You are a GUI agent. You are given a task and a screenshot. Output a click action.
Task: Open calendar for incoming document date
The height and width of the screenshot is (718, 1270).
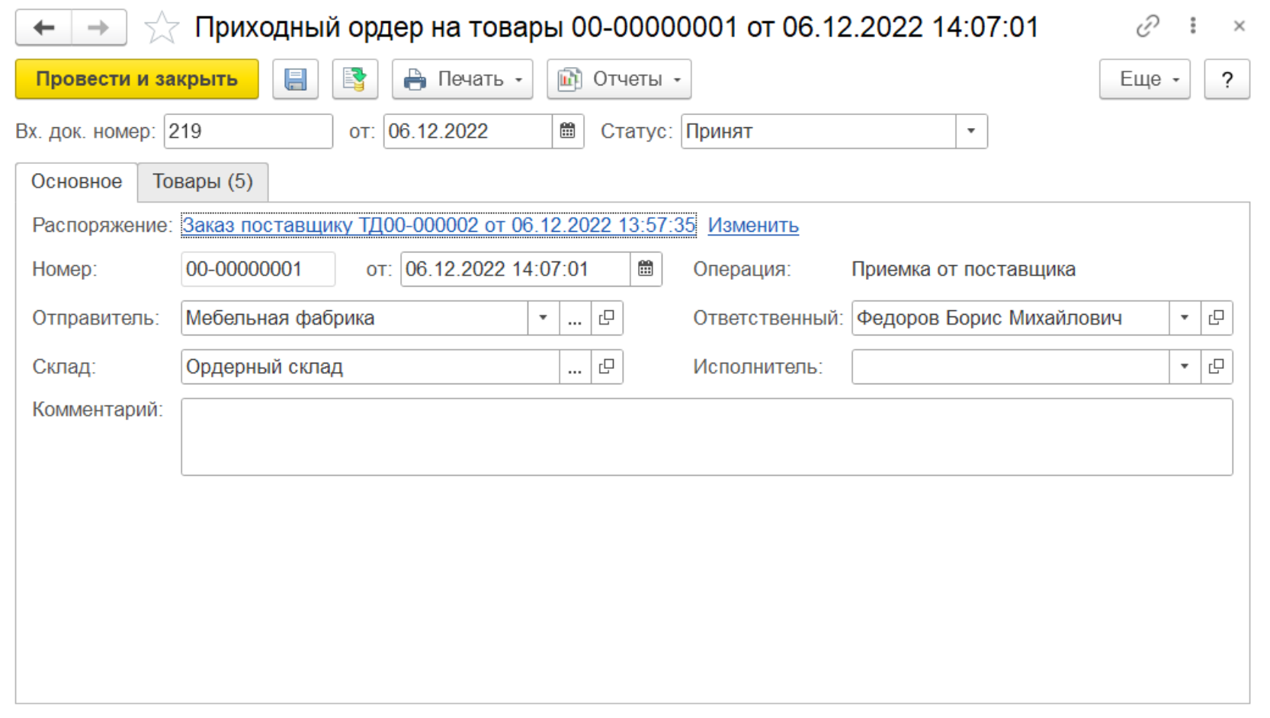point(567,131)
